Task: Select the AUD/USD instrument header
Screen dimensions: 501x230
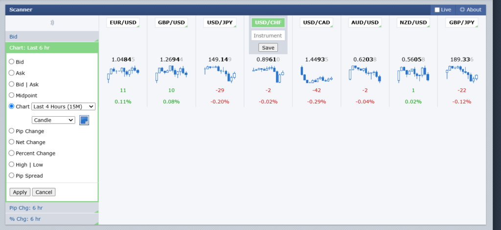Action: click(x=365, y=22)
